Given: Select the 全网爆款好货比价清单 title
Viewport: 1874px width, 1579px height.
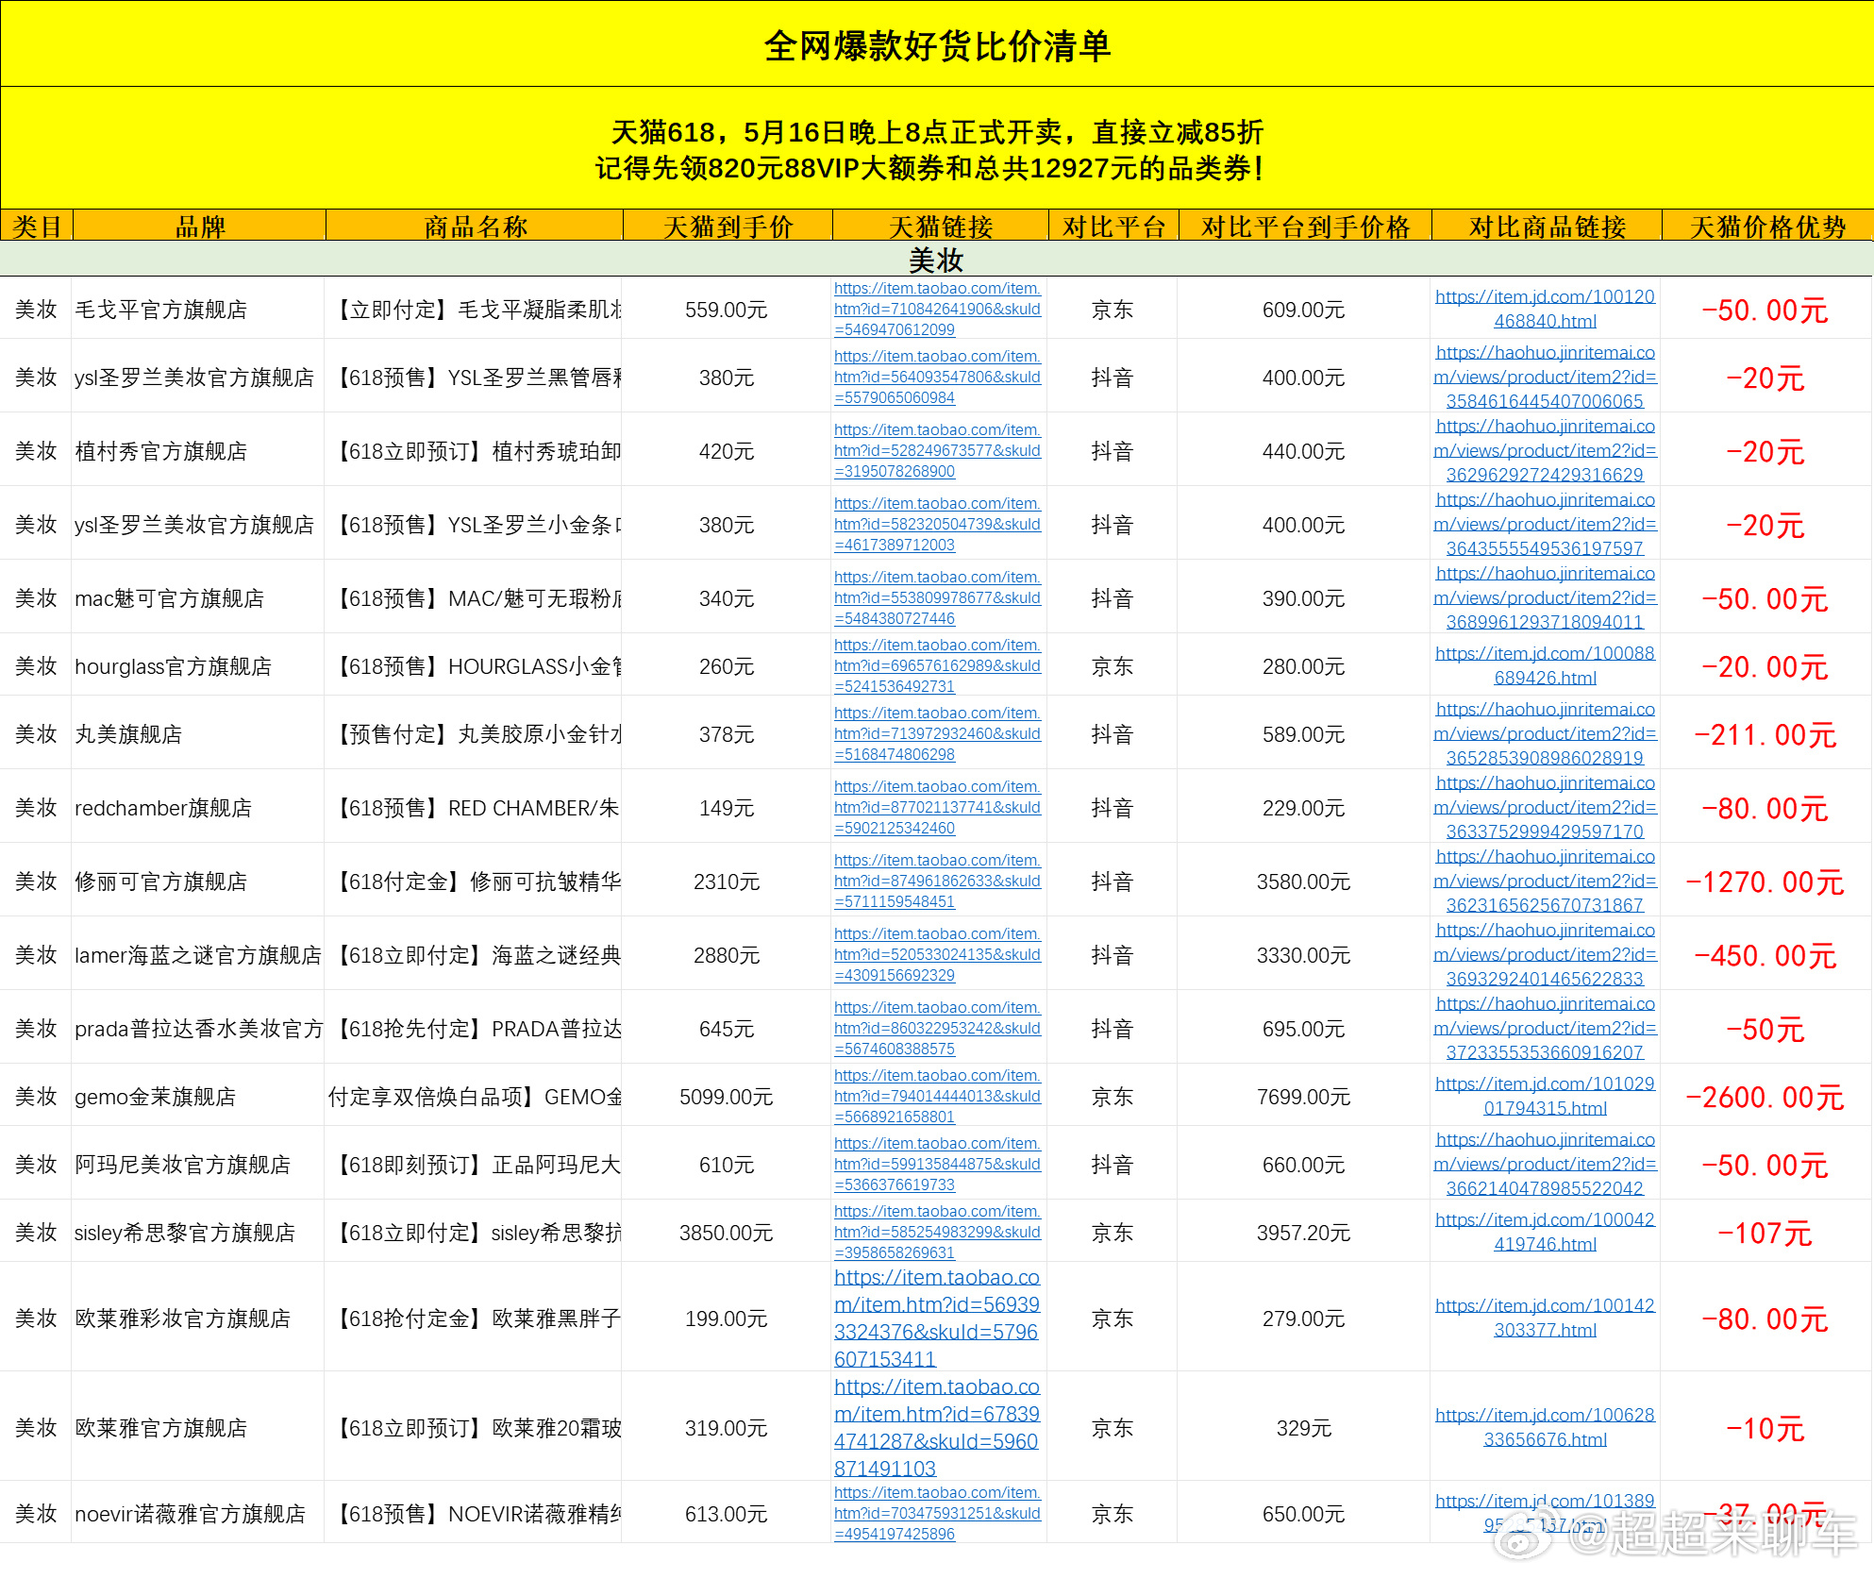Looking at the screenshot, I should click(937, 45).
